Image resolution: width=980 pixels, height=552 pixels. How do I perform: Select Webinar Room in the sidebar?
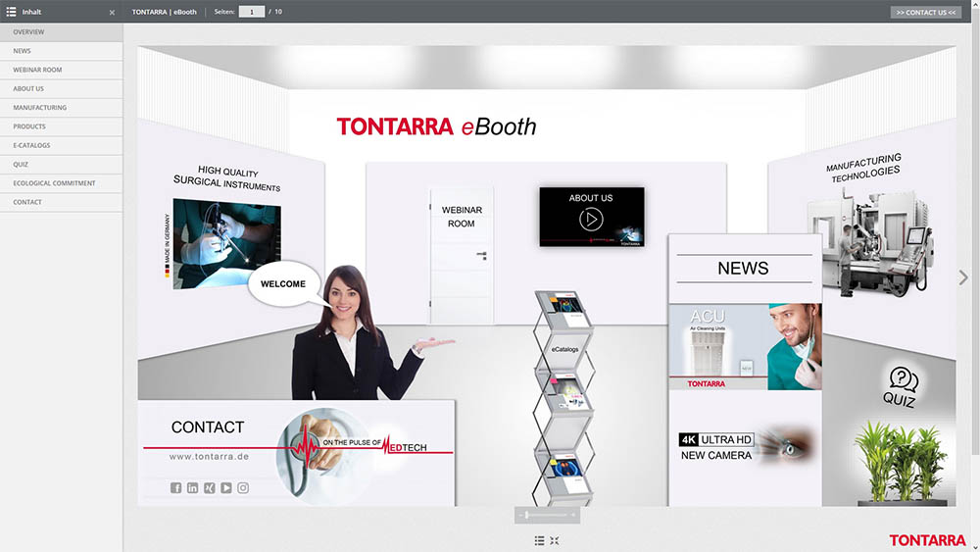tap(37, 70)
